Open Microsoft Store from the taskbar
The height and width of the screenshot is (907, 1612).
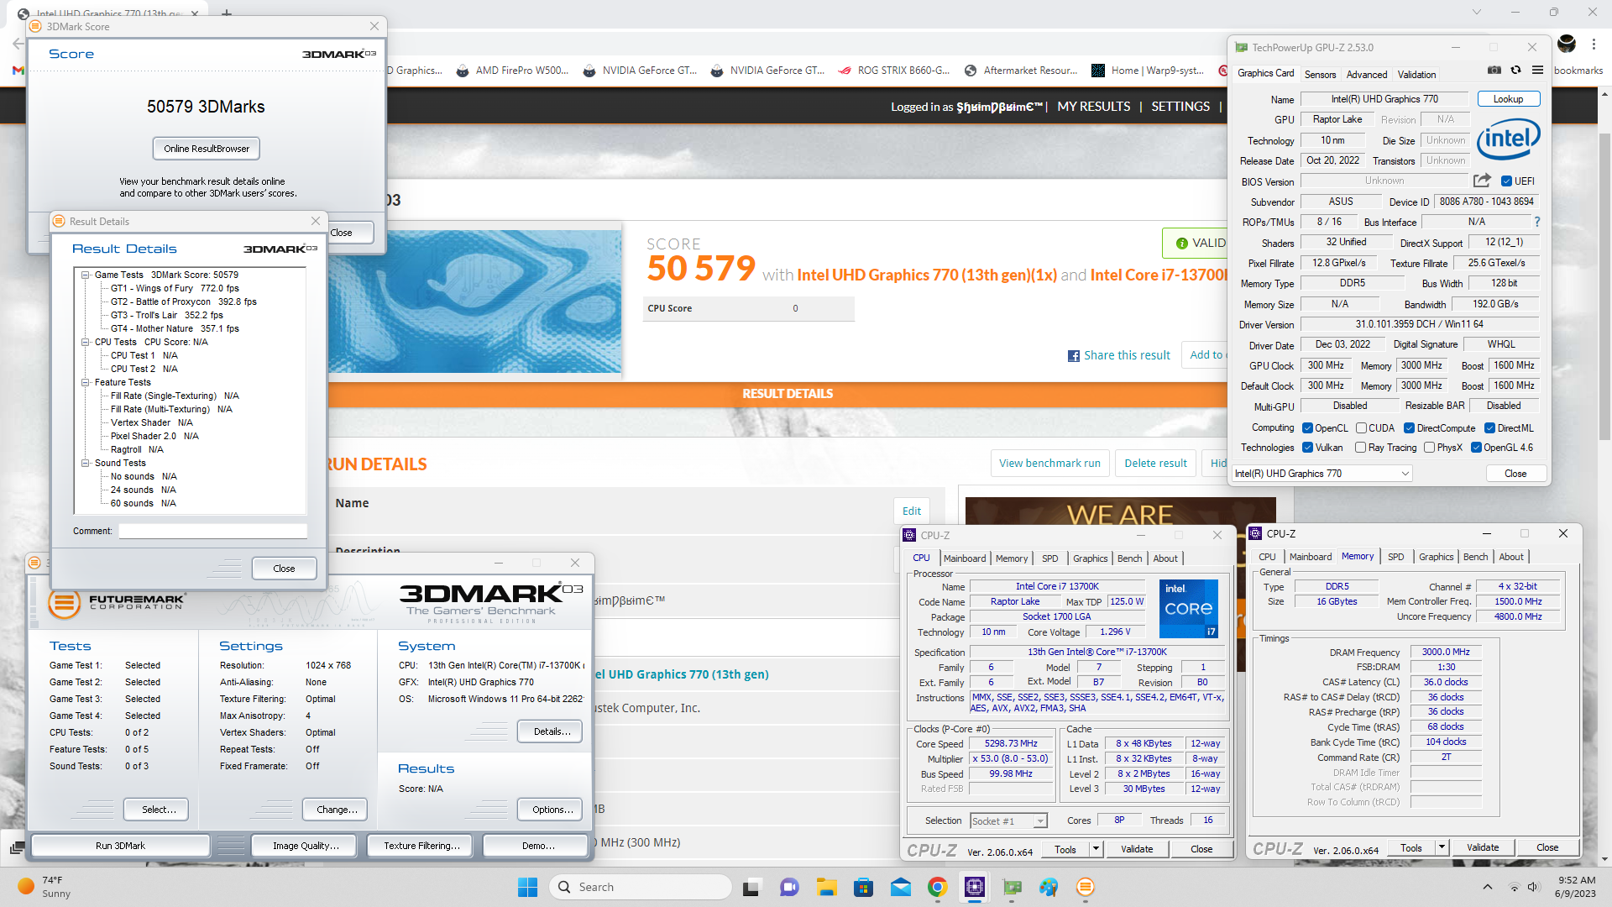[863, 887]
